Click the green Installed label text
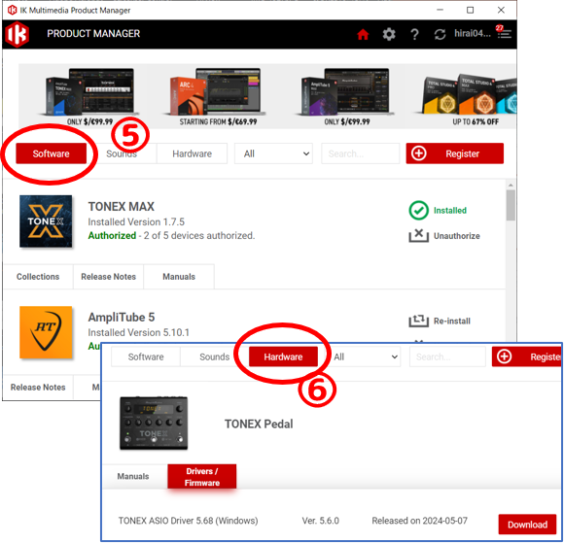This screenshot has width=564, height=543. click(449, 210)
